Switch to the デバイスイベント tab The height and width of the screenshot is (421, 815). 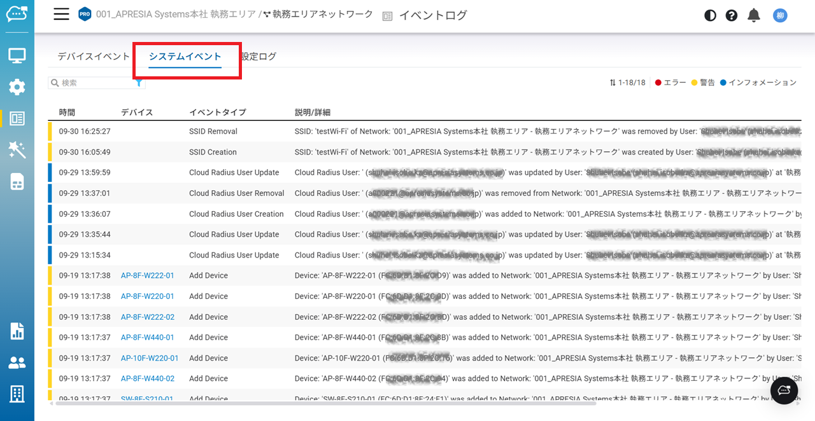point(94,57)
